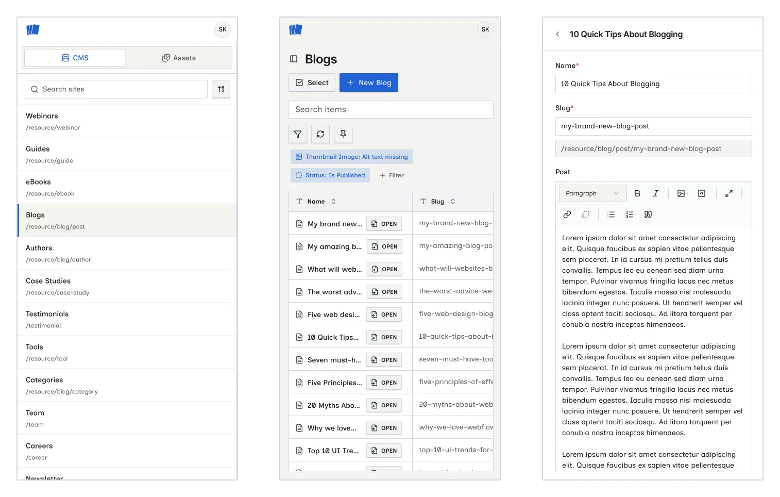Insert an embed block in the Post editor
This screenshot has height=497, width=780.
[x=702, y=193]
